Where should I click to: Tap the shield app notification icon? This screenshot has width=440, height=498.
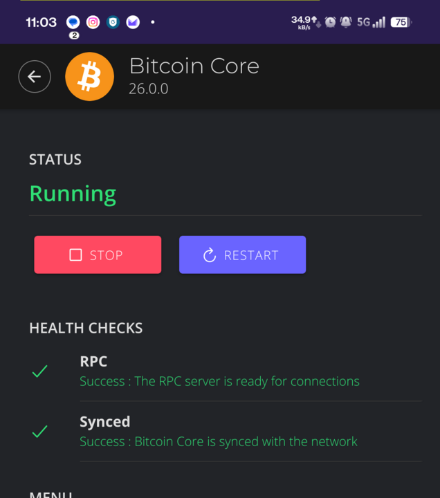tap(113, 22)
